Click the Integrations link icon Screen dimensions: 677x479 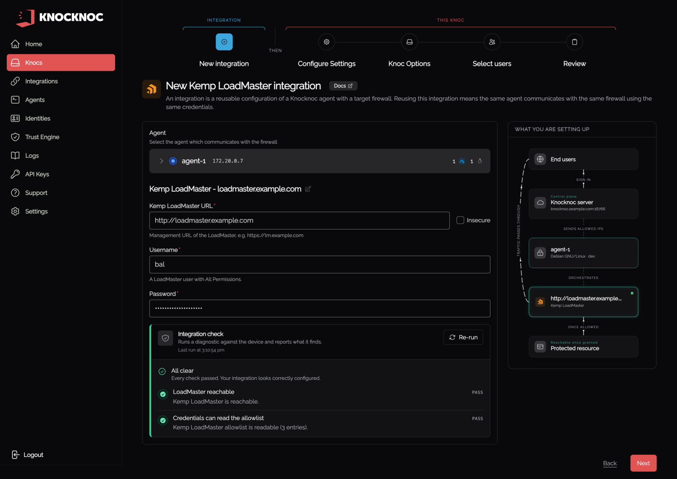click(15, 81)
